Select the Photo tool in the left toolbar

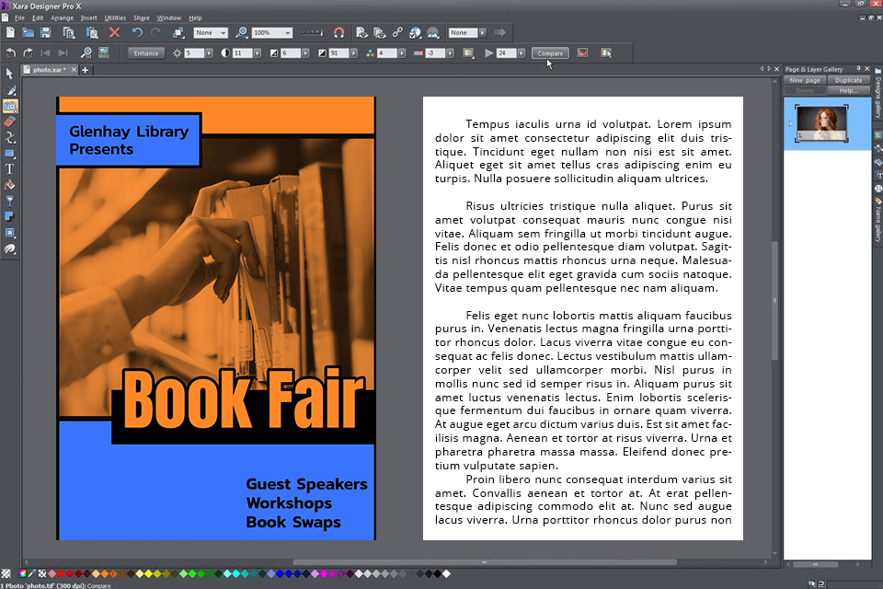point(10,106)
